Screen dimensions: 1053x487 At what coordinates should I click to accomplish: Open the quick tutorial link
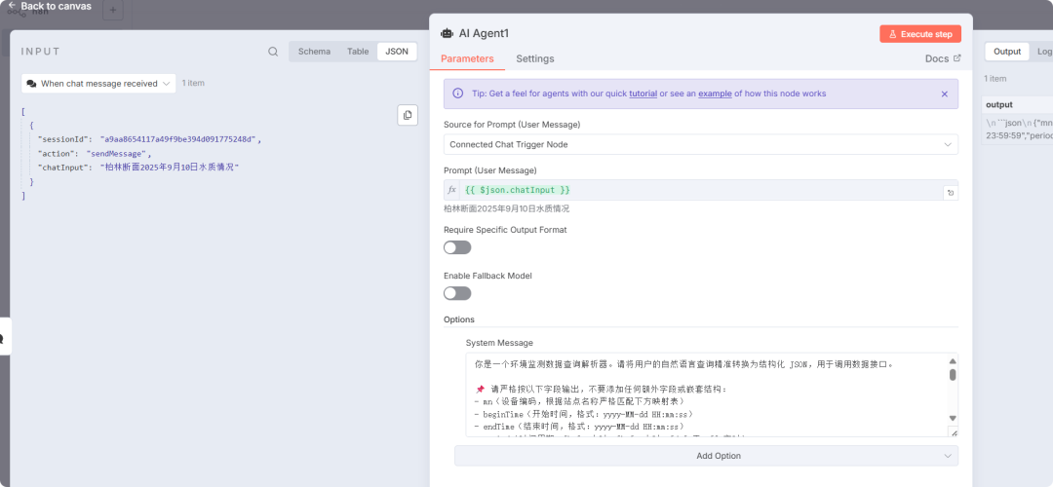[x=643, y=94]
